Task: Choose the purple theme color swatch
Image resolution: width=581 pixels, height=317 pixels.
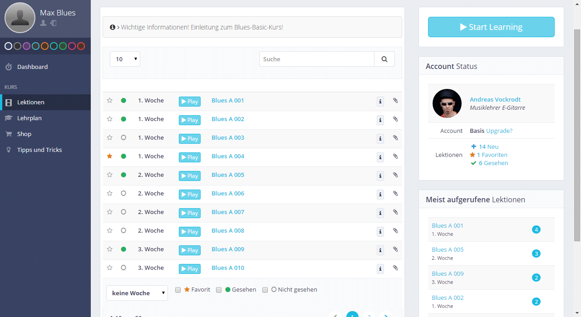Action: (26, 46)
